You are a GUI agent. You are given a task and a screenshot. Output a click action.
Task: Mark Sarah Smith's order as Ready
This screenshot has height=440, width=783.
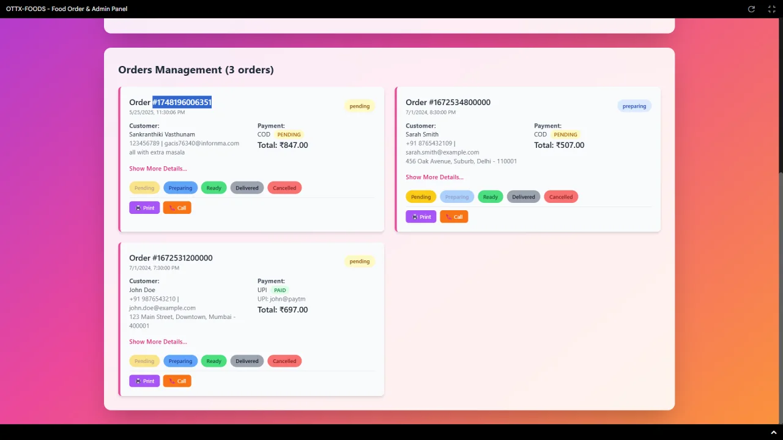(x=491, y=197)
